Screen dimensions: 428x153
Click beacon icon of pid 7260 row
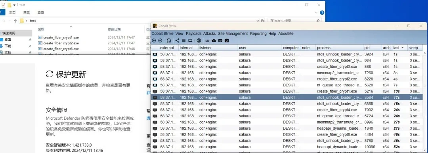coord(155,73)
